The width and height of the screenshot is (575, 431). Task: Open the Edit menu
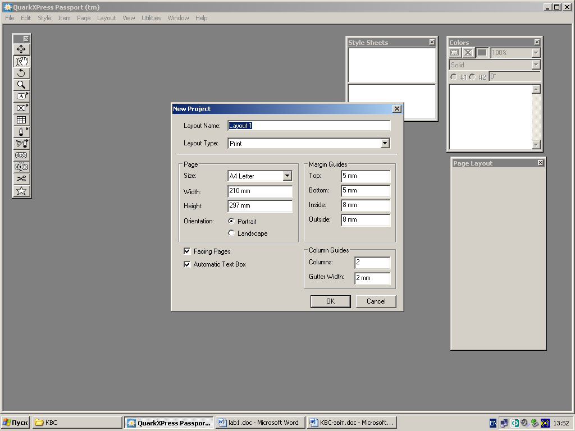pyautogui.click(x=26, y=18)
